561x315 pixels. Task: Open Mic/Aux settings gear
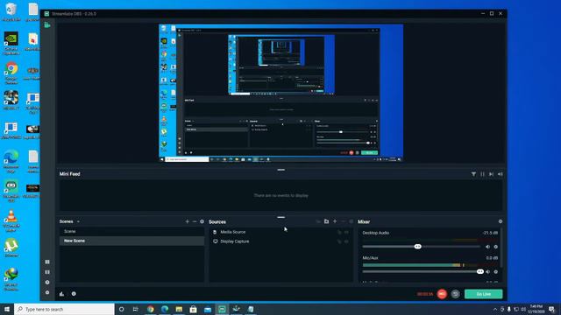click(x=496, y=272)
